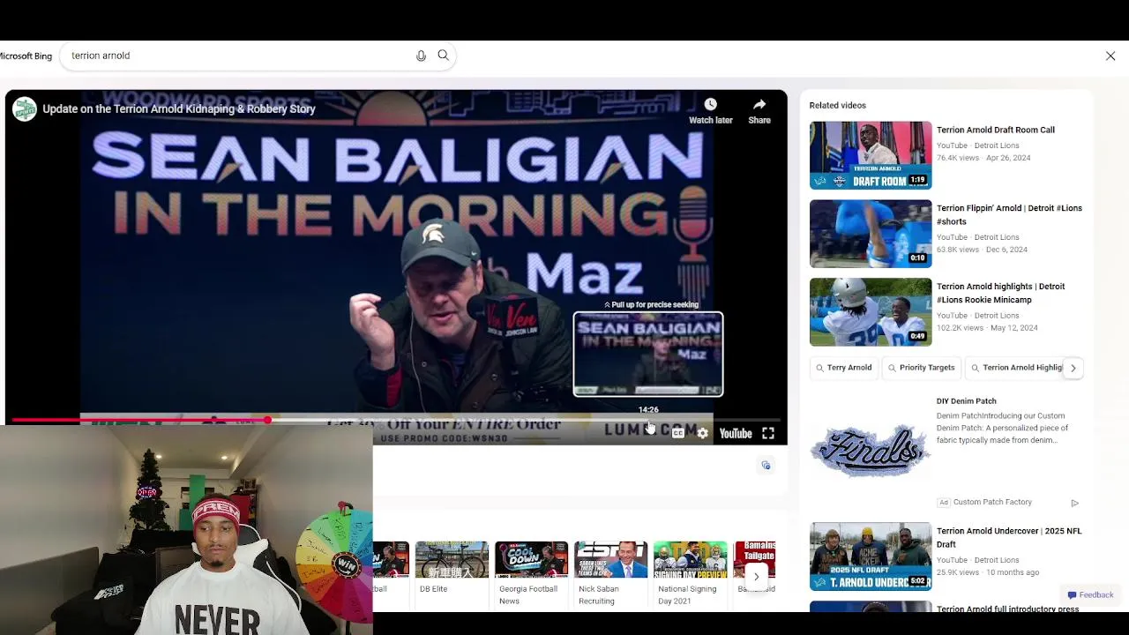Viewport: 1129px width, 635px height.
Task: Click the Microsoft Bing logo text
Action: tap(26, 56)
